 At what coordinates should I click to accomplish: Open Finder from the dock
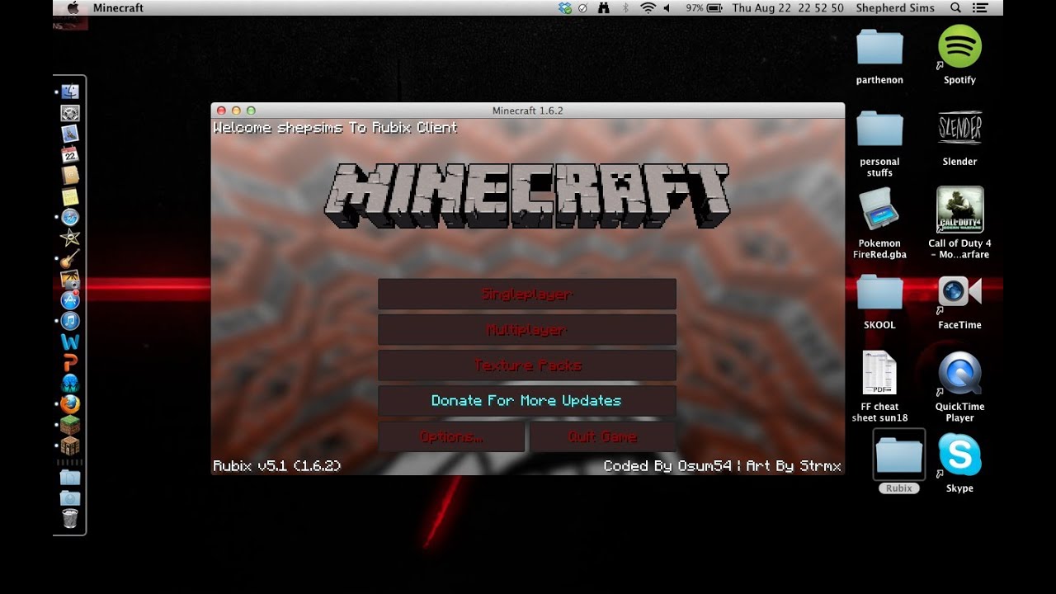pyautogui.click(x=70, y=92)
